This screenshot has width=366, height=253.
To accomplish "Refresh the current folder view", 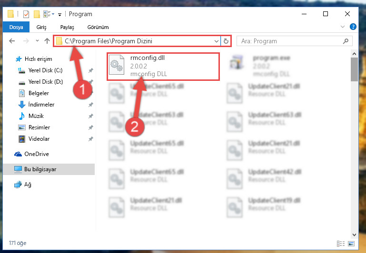I will tap(226, 41).
